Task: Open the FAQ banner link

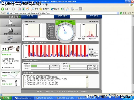Action: (11, 83)
